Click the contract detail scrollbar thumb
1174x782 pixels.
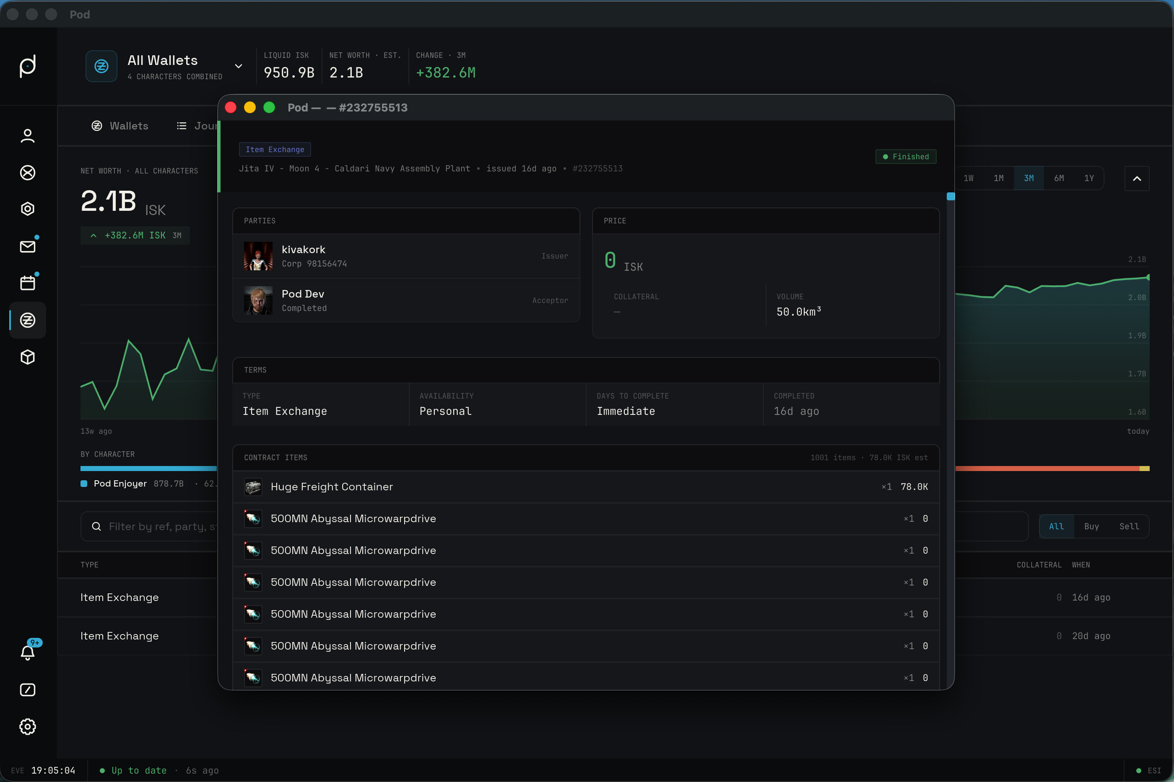[x=951, y=197]
